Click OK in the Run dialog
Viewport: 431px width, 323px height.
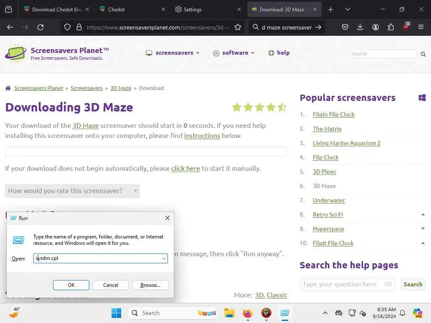pyautogui.click(x=71, y=285)
